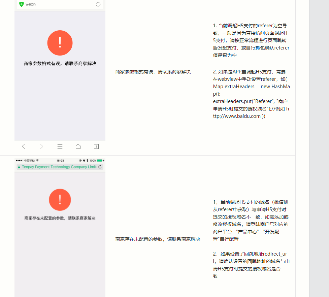Tap the browser forward arrow
The image size is (329, 297).
pyautogui.click(x=41, y=146)
